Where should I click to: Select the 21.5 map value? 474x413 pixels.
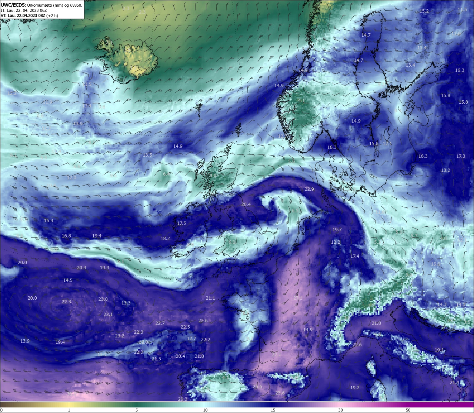click(x=156, y=359)
